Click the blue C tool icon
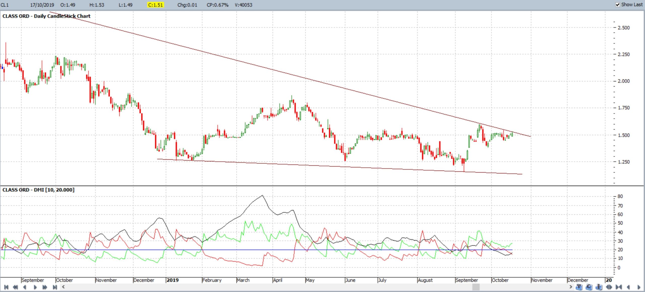The image size is (645, 292). point(589,287)
